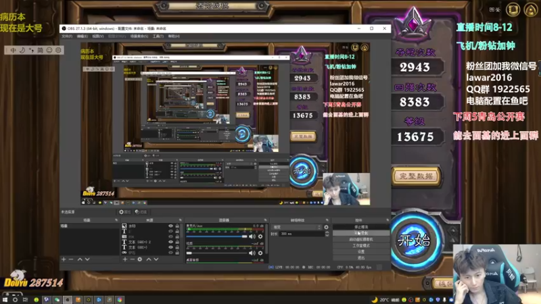The image size is (541, 304).
Task: Add a new scene with the plus icon
Action: [64, 259]
